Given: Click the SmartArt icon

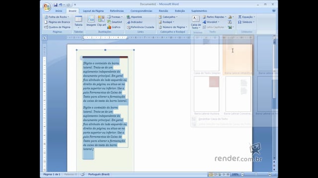Looking at the screenshot, I should 109,22.
